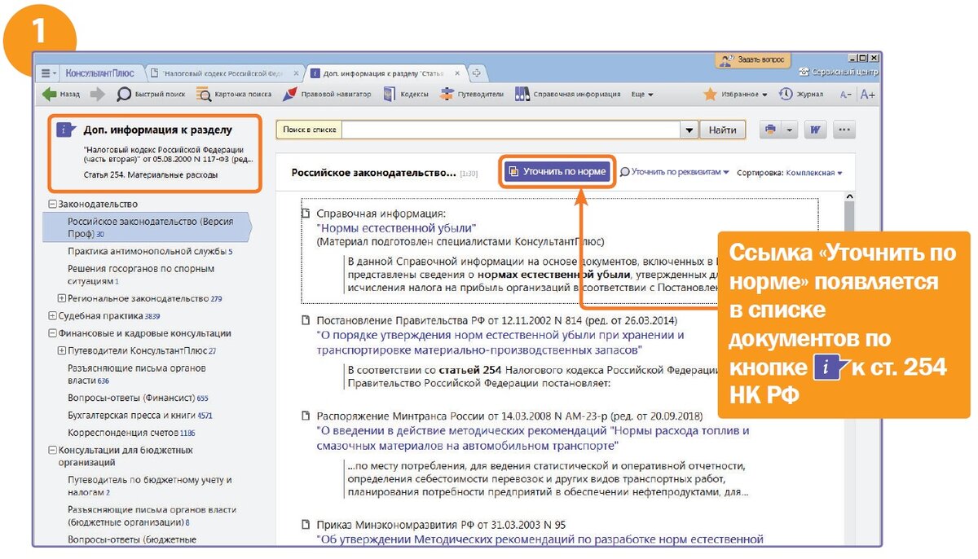
Task: Click the Избранное star icon
Action: pyautogui.click(x=710, y=95)
